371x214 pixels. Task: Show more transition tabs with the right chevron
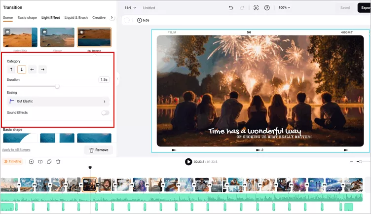[x=111, y=17]
